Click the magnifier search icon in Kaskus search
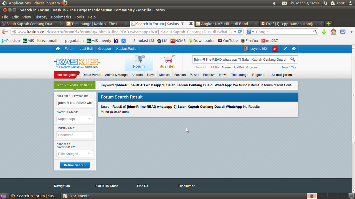Image resolution: width=355 pixels, height=199 pixels. (293, 59)
